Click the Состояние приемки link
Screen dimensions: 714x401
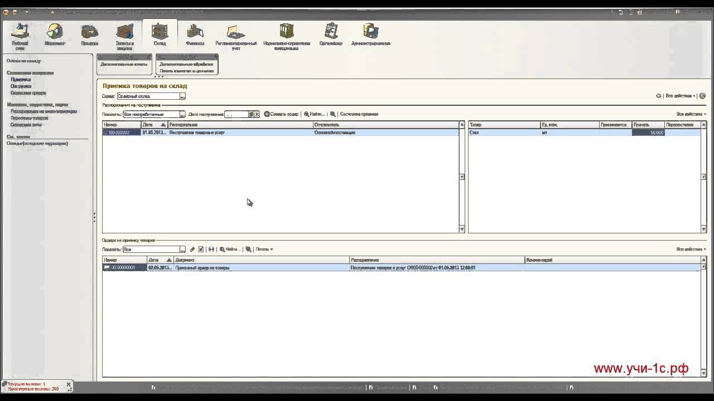coord(359,114)
